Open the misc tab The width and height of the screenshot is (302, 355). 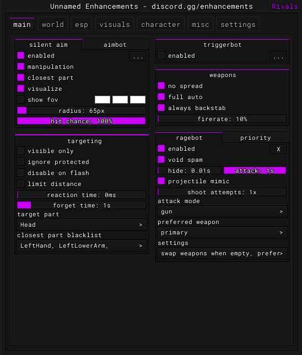click(201, 24)
